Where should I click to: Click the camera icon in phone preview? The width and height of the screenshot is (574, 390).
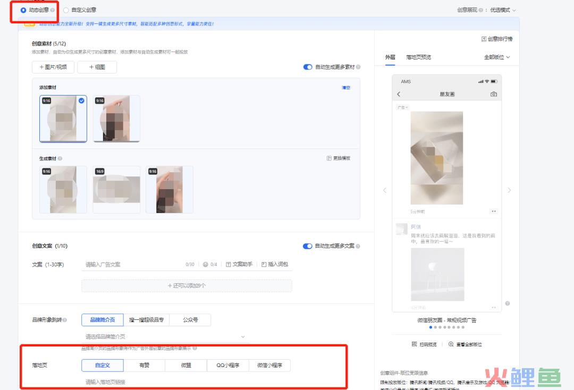[x=493, y=94]
